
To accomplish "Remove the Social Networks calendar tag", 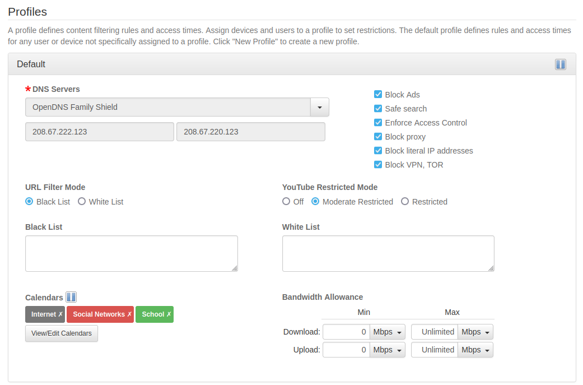I will [x=129, y=314].
